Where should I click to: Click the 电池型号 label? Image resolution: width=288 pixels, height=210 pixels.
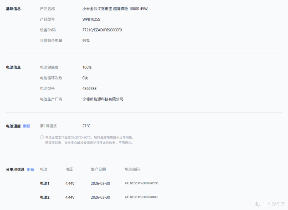[x=47, y=89]
